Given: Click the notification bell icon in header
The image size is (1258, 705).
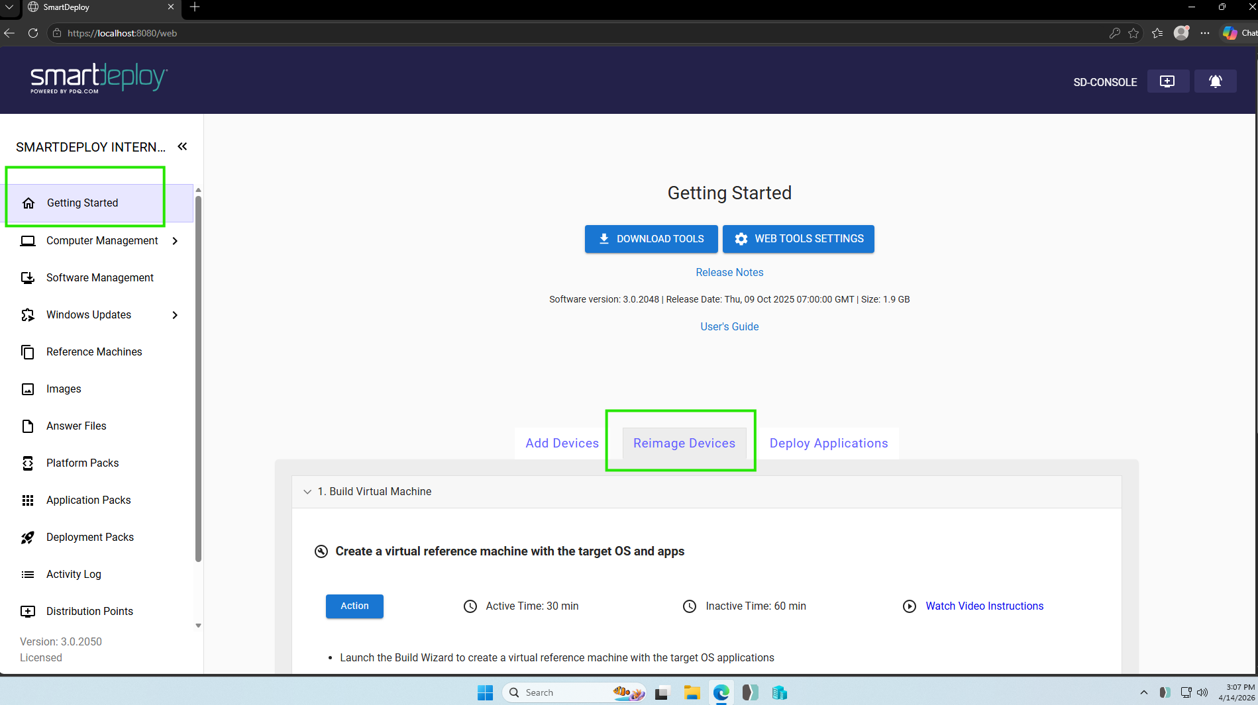Looking at the screenshot, I should point(1215,81).
